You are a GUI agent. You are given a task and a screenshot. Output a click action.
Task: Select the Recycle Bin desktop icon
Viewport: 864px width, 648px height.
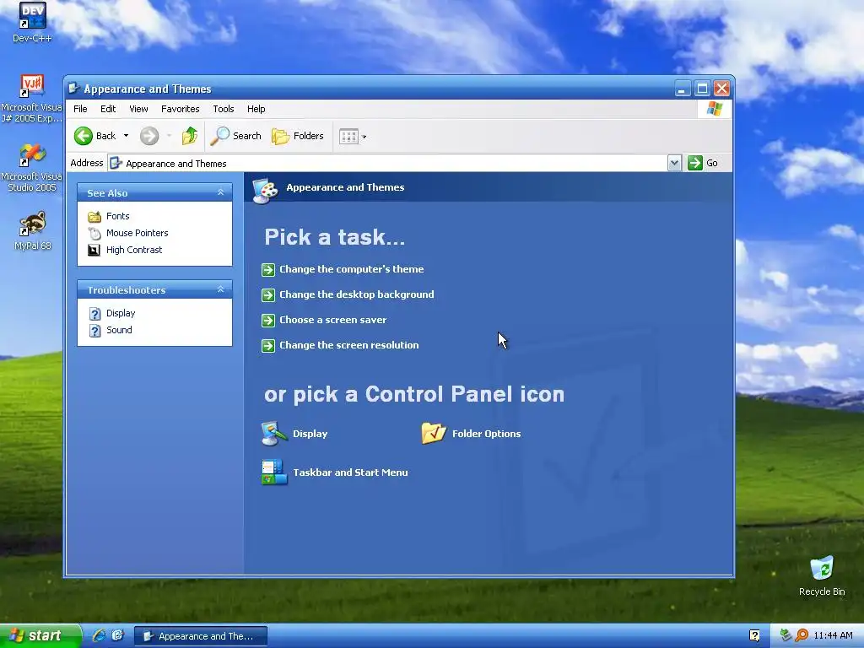click(822, 576)
